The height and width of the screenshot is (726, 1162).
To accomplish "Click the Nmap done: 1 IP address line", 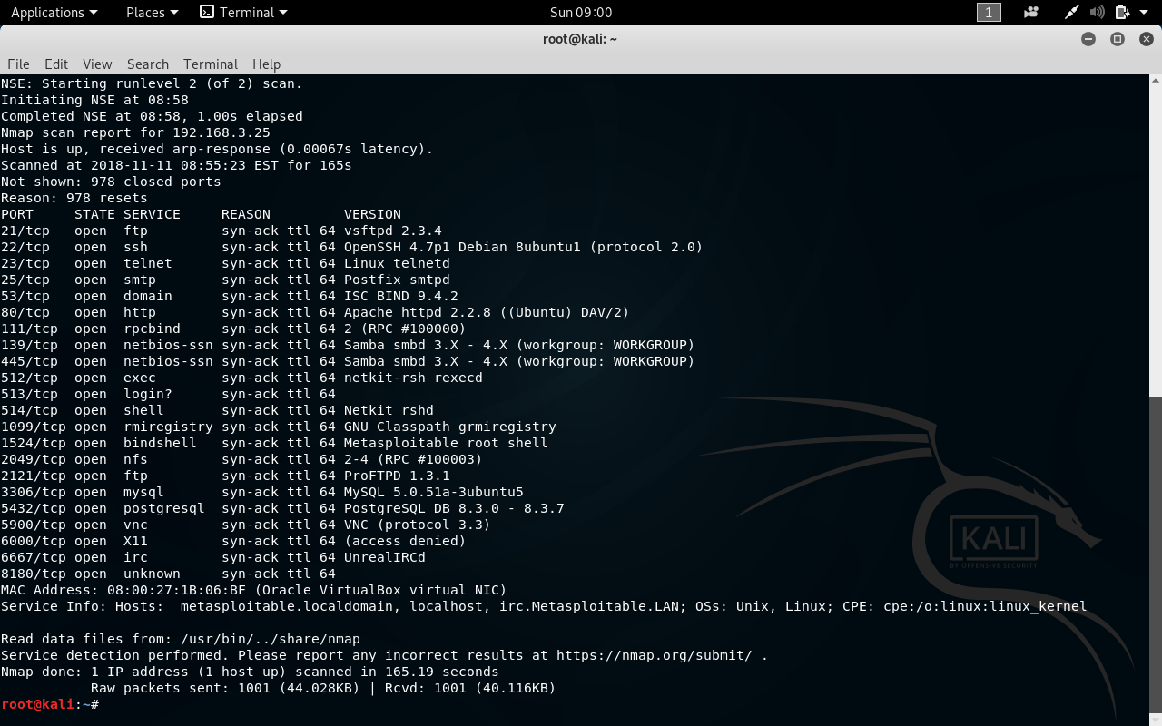I will [x=250, y=672].
